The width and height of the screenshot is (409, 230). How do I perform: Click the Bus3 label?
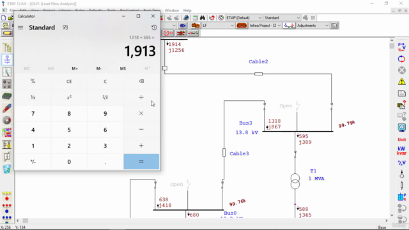245,123
